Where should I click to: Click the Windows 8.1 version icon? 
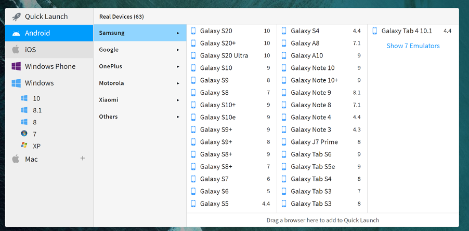point(24,110)
